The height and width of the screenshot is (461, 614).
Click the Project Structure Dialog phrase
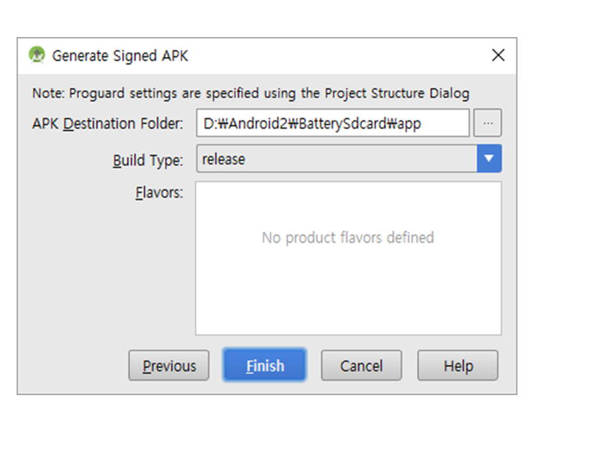click(397, 93)
